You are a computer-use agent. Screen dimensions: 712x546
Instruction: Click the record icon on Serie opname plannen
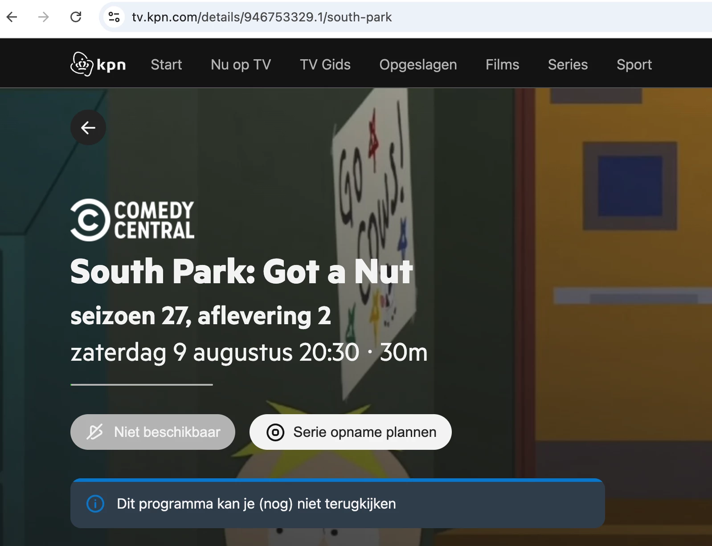[275, 432]
